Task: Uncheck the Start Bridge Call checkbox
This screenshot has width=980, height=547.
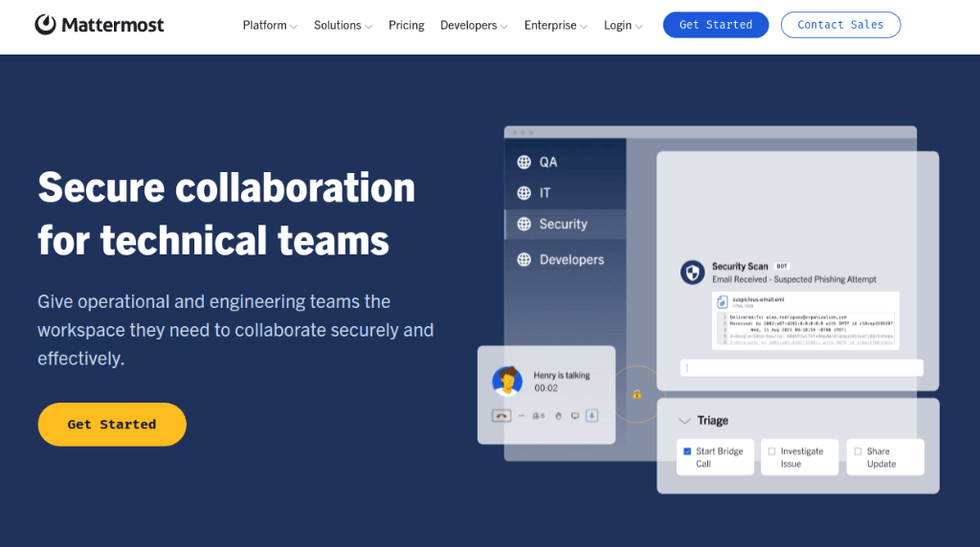Action: click(x=687, y=451)
